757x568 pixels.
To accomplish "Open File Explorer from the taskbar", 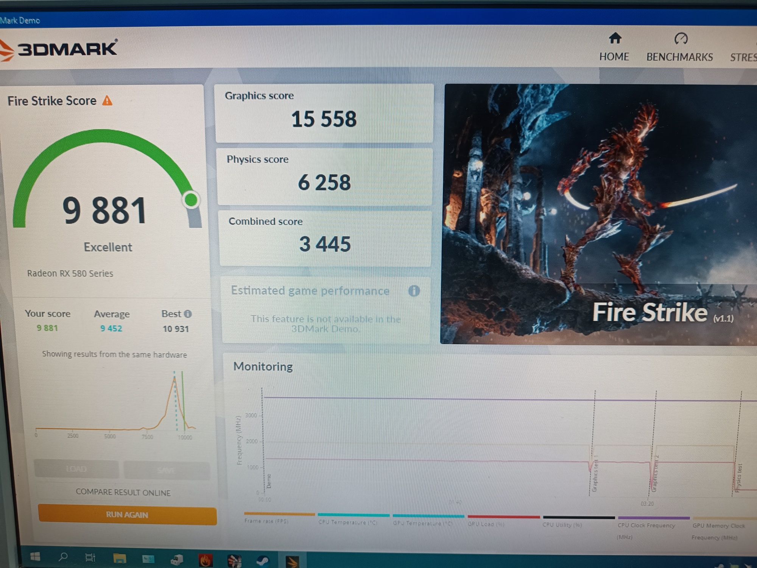I will (x=120, y=558).
